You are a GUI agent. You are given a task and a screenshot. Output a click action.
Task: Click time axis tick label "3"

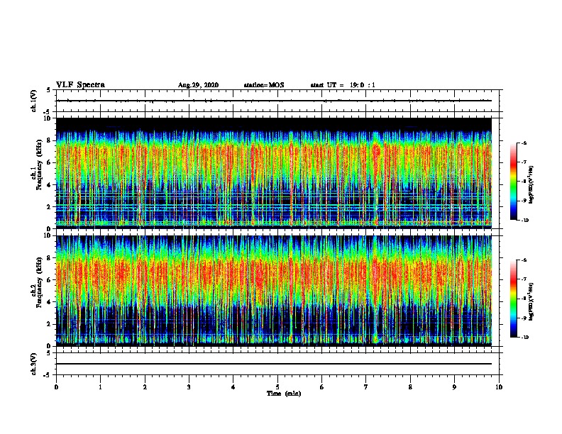tap(189, 387)
